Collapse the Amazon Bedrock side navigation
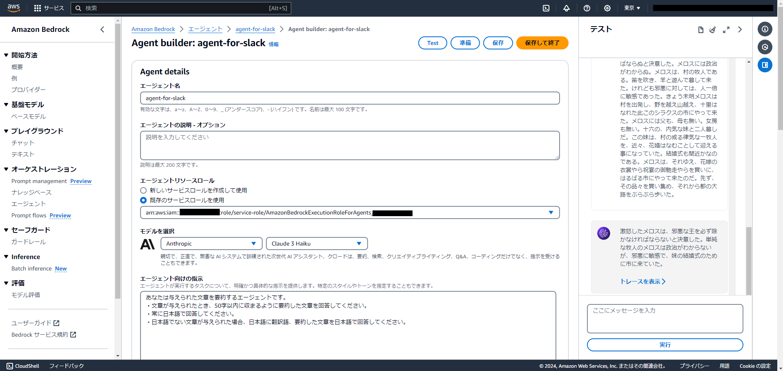Image resolution: width=783 pixels, height=371 pixels. click(x=102, y=29)
